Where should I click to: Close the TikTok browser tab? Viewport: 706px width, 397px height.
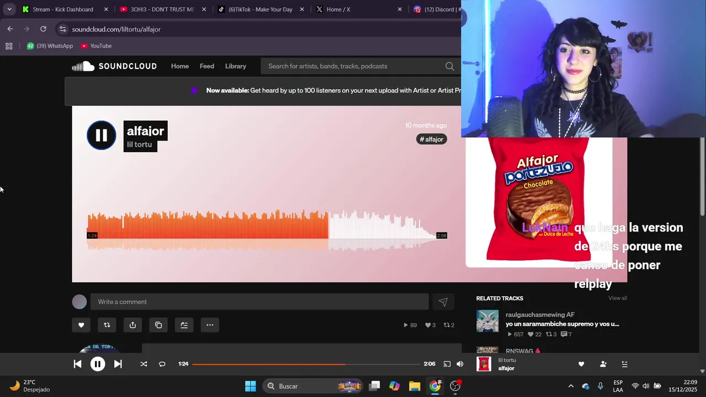302,9
